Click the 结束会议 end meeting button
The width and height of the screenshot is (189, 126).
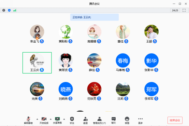coord(175,120)
